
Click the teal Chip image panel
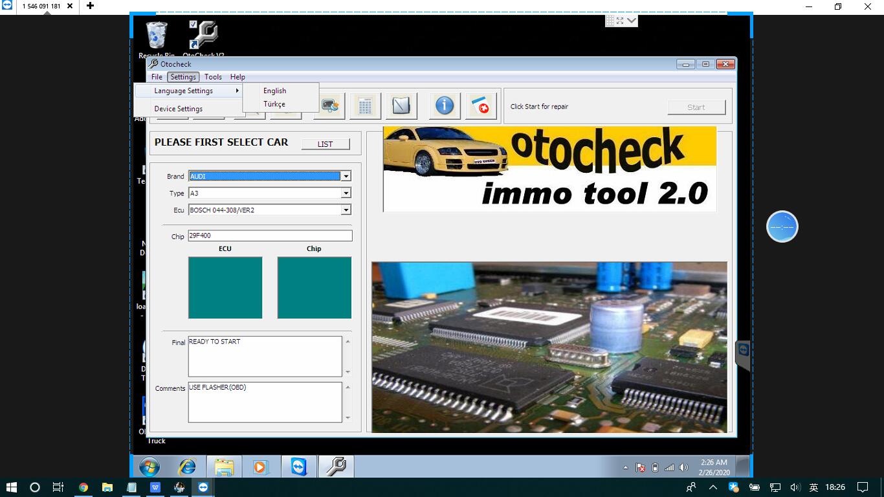[315, 287]
